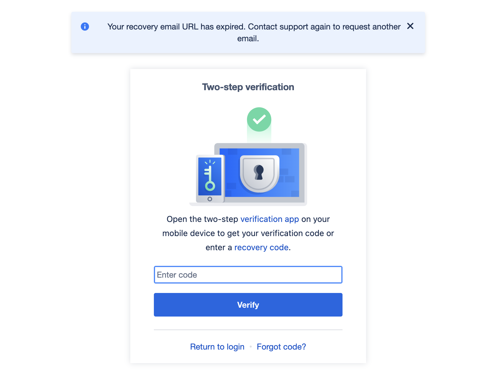Open the Forgot code? link
Viewport: 484px width, 392px height.
tap(281, 347)
